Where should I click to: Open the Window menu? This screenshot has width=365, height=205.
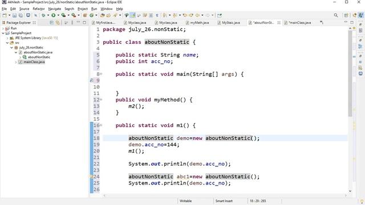107,9
